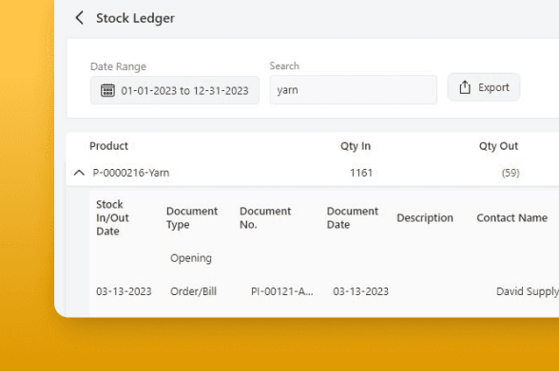Image resolution: width=559 pixels, height=372 pixels.
Task: Click the share icon on the Export button
Action: coord(465,87)
